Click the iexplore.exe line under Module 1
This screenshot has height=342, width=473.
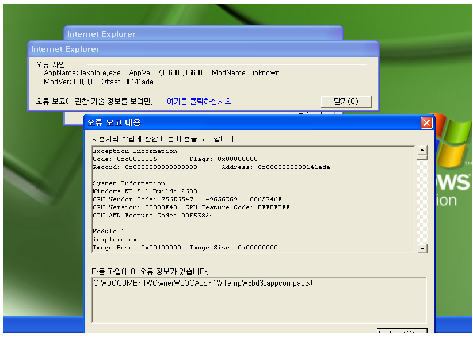117,240
